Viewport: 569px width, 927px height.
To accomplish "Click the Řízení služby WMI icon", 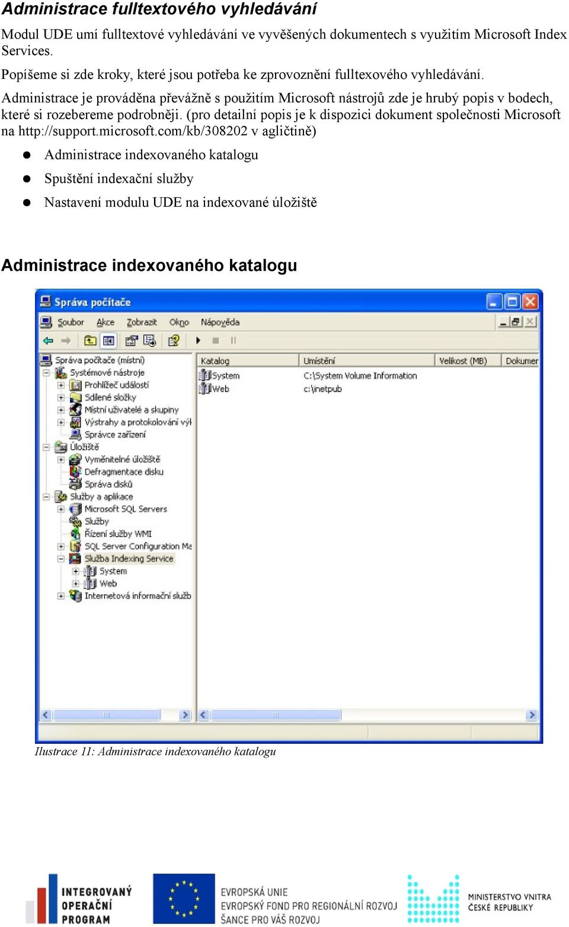I will tap(76, 534).
